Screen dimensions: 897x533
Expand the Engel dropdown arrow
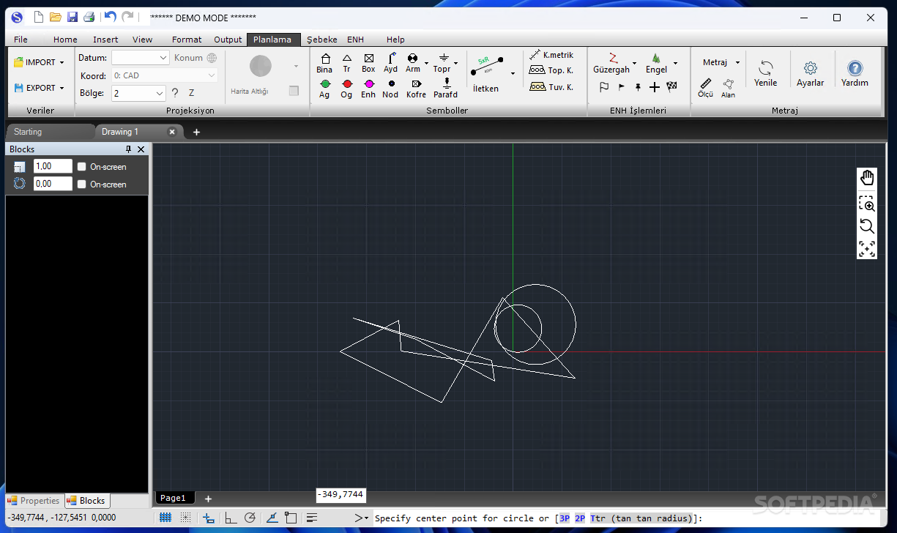[675, 63]
